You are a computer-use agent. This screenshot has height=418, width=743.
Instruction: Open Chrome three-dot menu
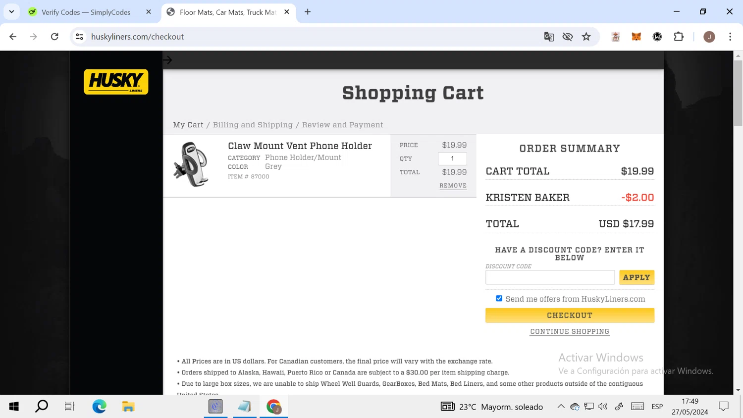click(x=730, y=37)
